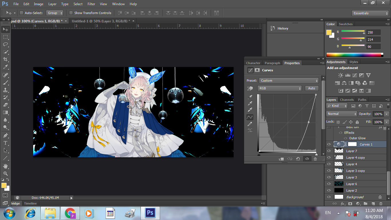Screen dimensions: 391x220
Task: Select the Hand tool
Action: click(x=5, y=166)
